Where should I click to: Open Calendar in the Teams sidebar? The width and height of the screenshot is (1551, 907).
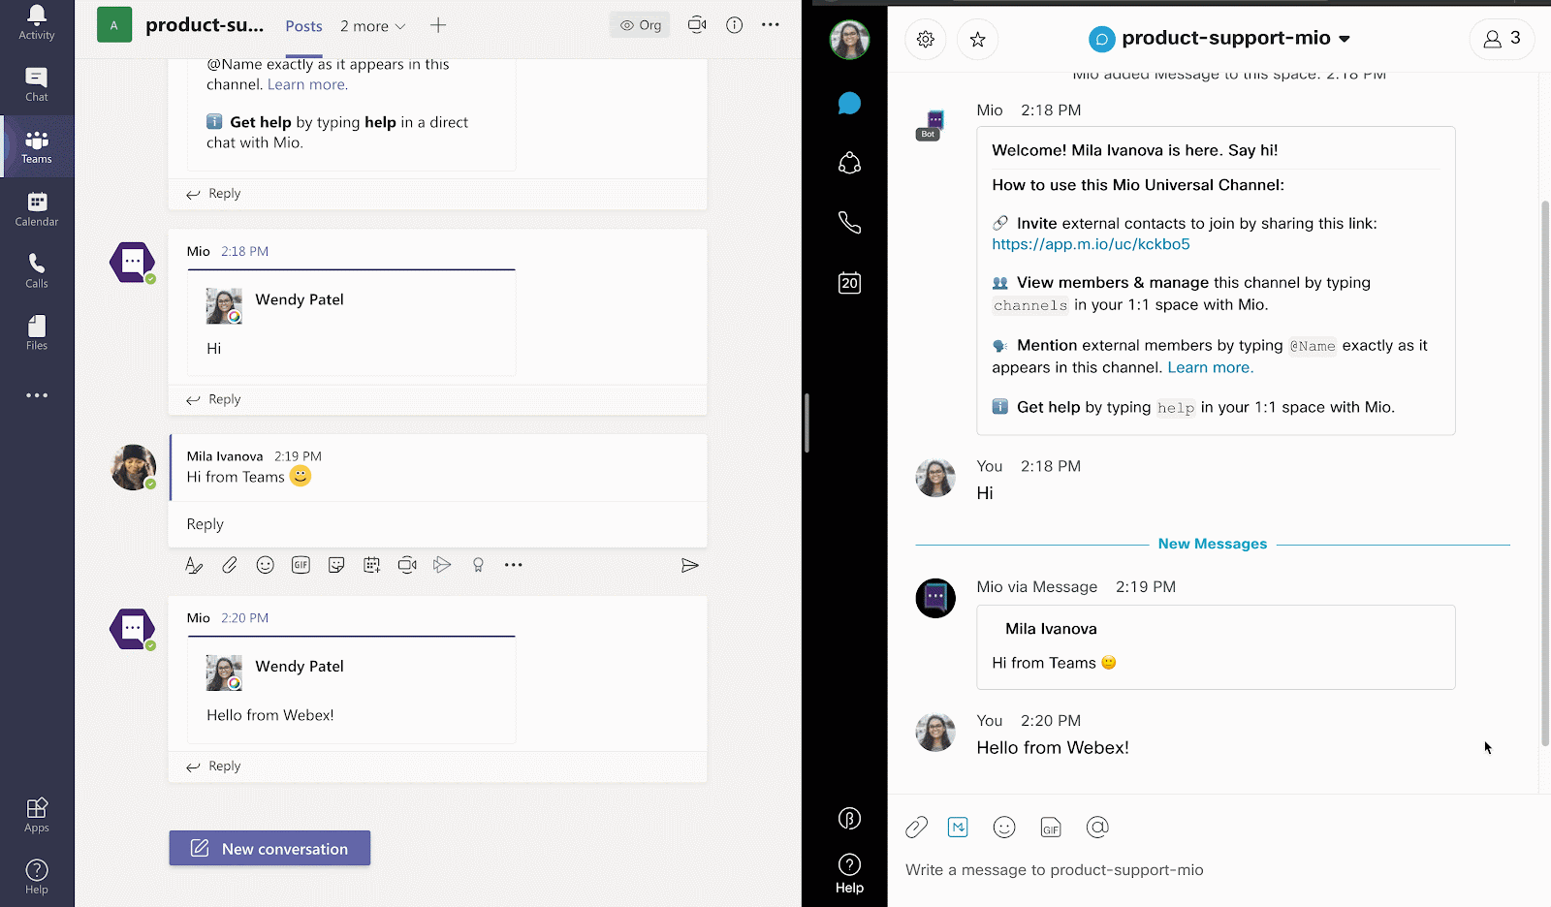(37, 208)
